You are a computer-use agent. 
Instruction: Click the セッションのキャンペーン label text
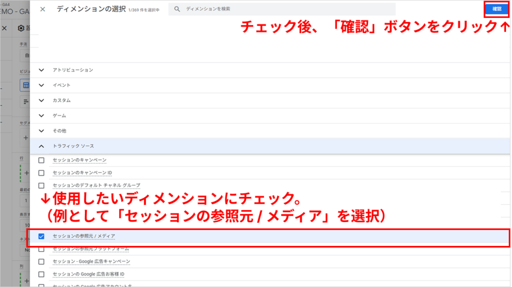[79, 160]
